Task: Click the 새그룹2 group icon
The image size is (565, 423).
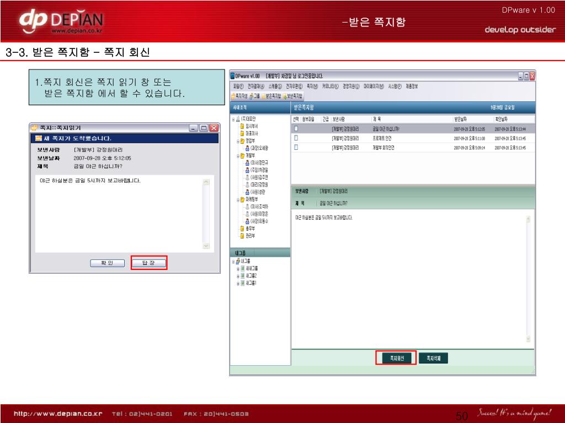Action: tap(243, 276)
